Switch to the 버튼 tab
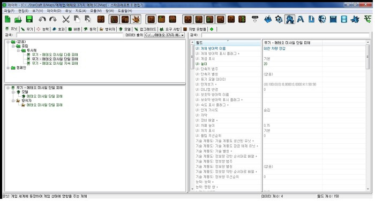 pyautogui.click(x=74, y=29)
